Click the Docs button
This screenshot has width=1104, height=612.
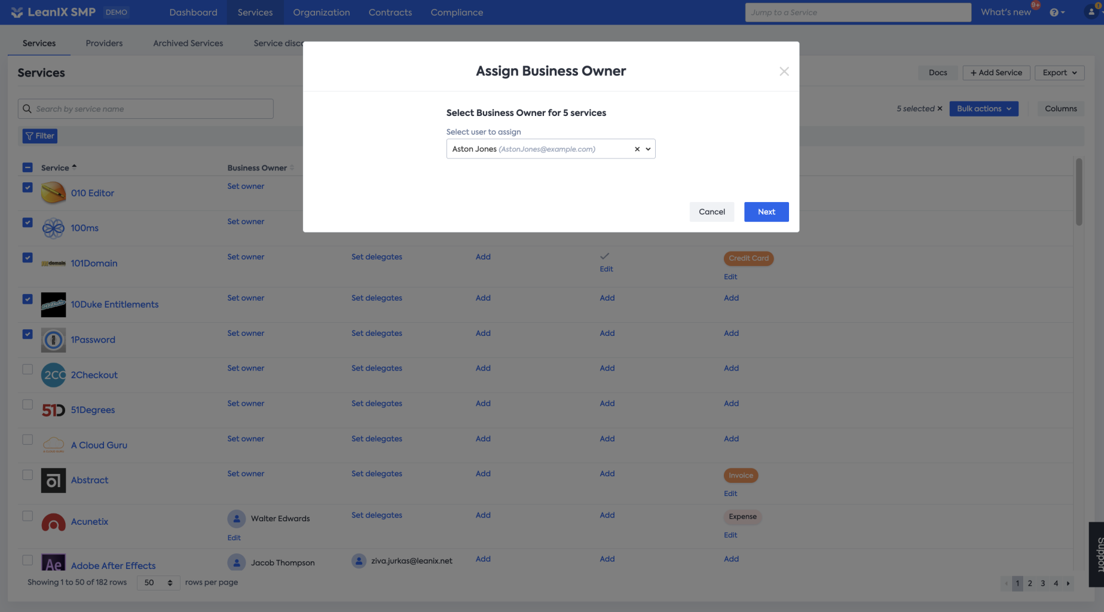point(938,73)
